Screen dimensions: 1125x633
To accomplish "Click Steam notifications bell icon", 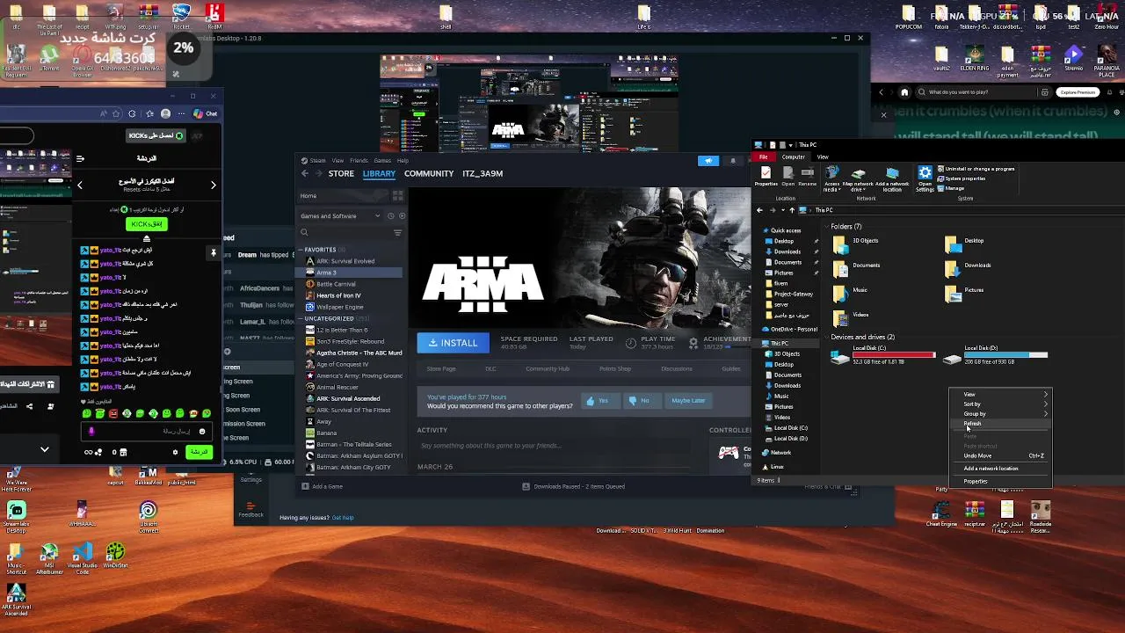I will 733,161.
